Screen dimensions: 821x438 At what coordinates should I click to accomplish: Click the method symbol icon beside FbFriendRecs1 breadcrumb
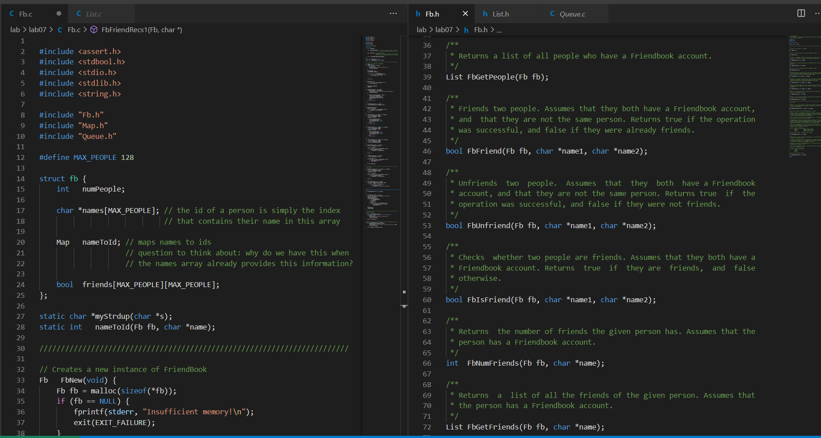[x=94, y=29]
